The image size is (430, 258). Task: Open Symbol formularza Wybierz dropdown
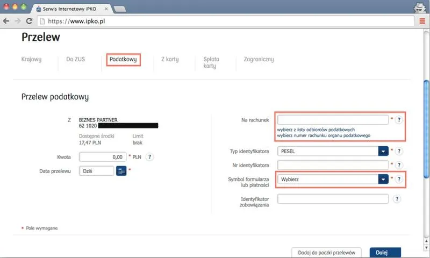point(383,180)
